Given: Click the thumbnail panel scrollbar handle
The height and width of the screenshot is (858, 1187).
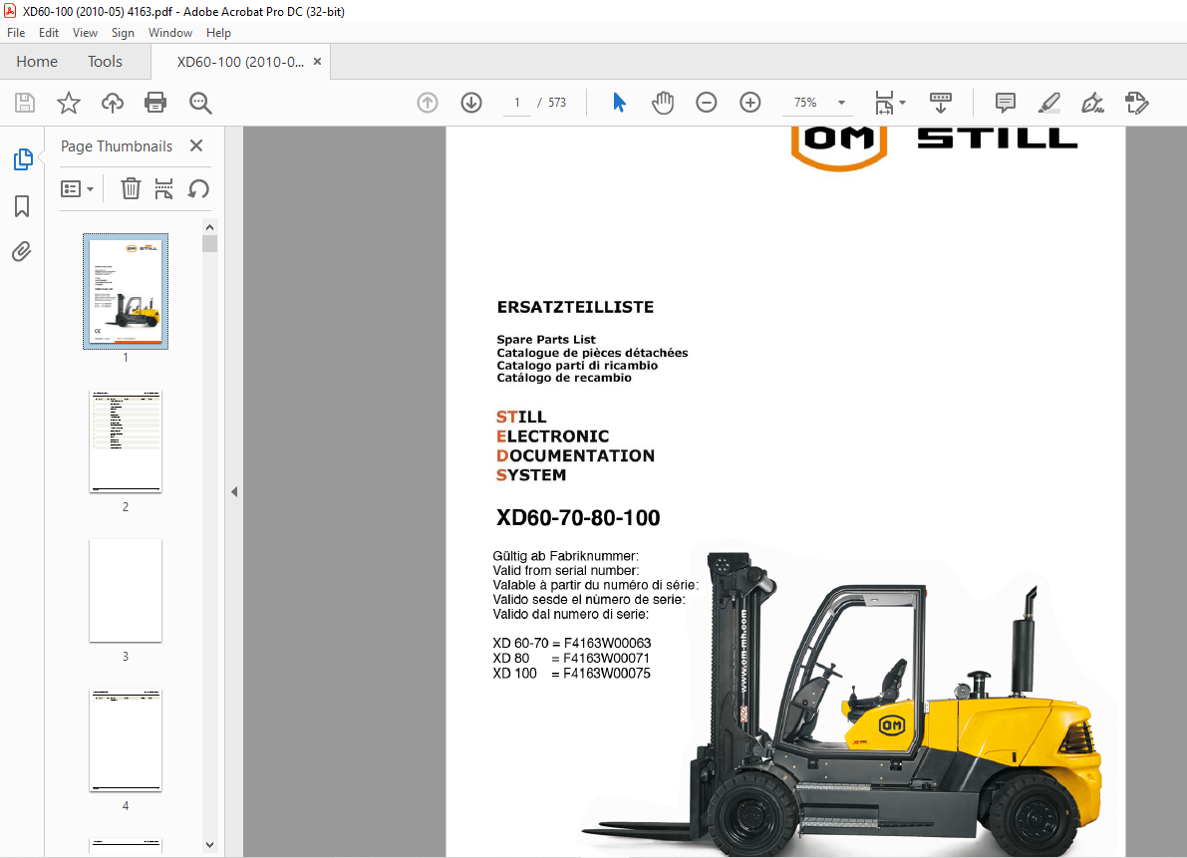Looking at the screenshot, I should (209, 243).
